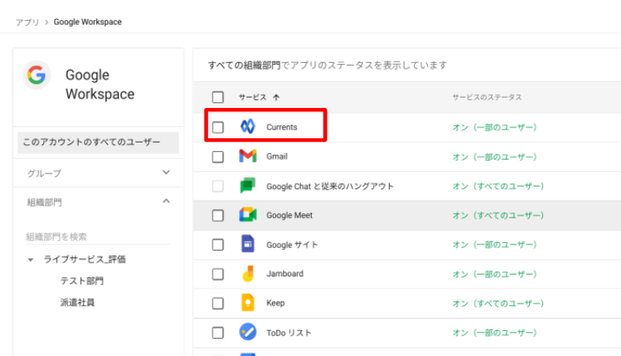Click the Google Chat bubble icon
Viewport: 621px width, 356px height.
tap(248, 185)
